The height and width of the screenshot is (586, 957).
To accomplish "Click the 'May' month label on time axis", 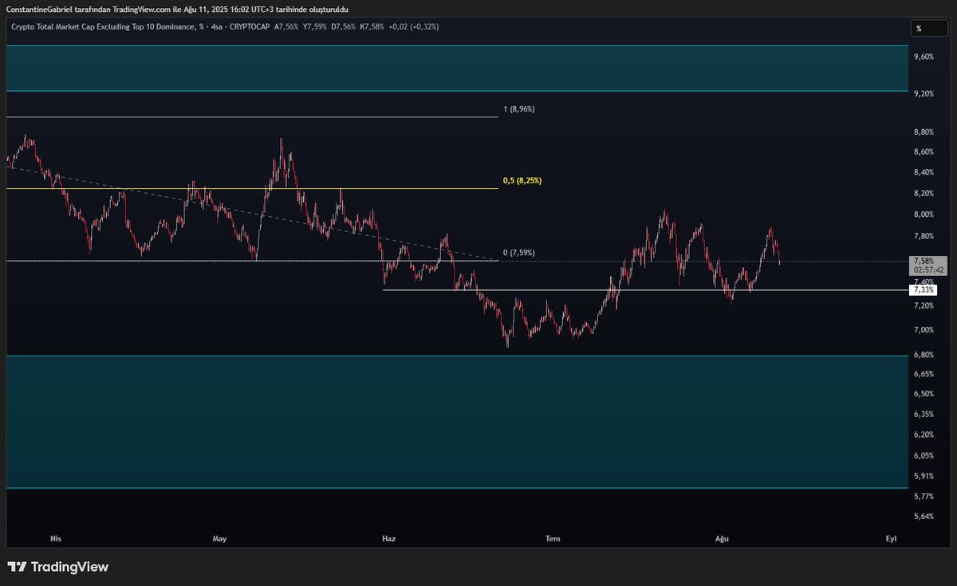I will tap(219, 538).
